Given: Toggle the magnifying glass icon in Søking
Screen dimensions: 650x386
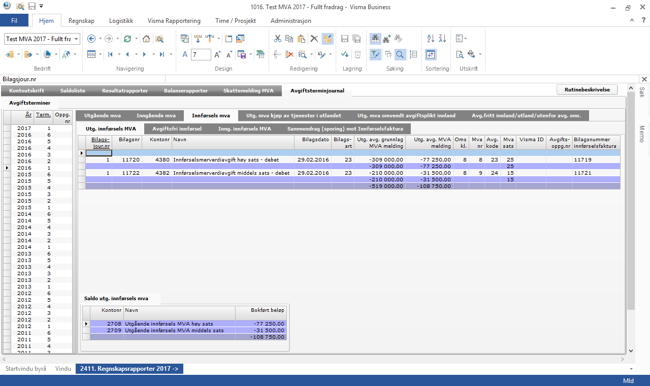Looking at the screenshot, I should click(400, 54).
